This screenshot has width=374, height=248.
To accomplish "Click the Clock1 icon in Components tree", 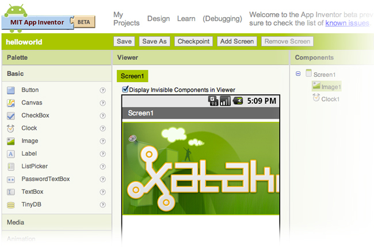I will point(316,98).
